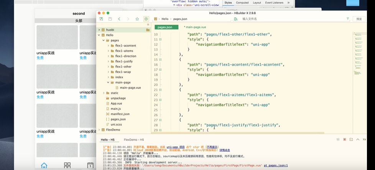
Task: Open main-page.vue in the project tree
Action: (130, 88)
